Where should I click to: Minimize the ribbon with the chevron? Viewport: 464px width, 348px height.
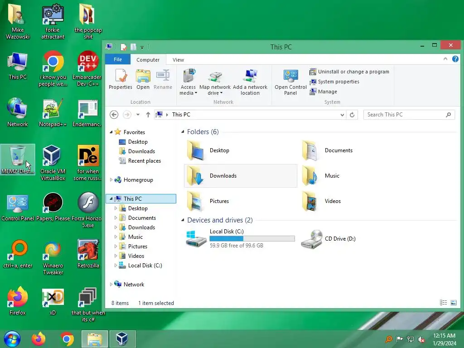click(x=445, y=59)
